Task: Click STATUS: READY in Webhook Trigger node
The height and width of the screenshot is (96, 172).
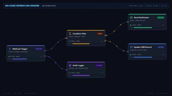Action: [x=15, y=57]
